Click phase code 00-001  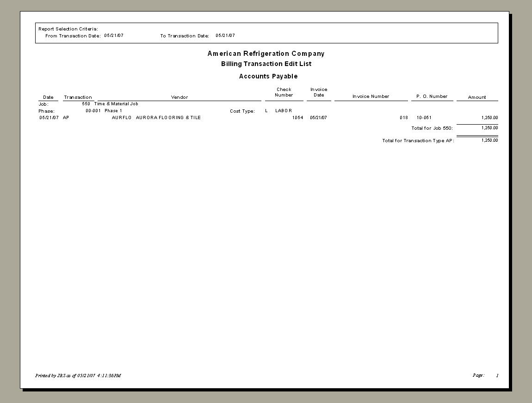pos(93,110)
